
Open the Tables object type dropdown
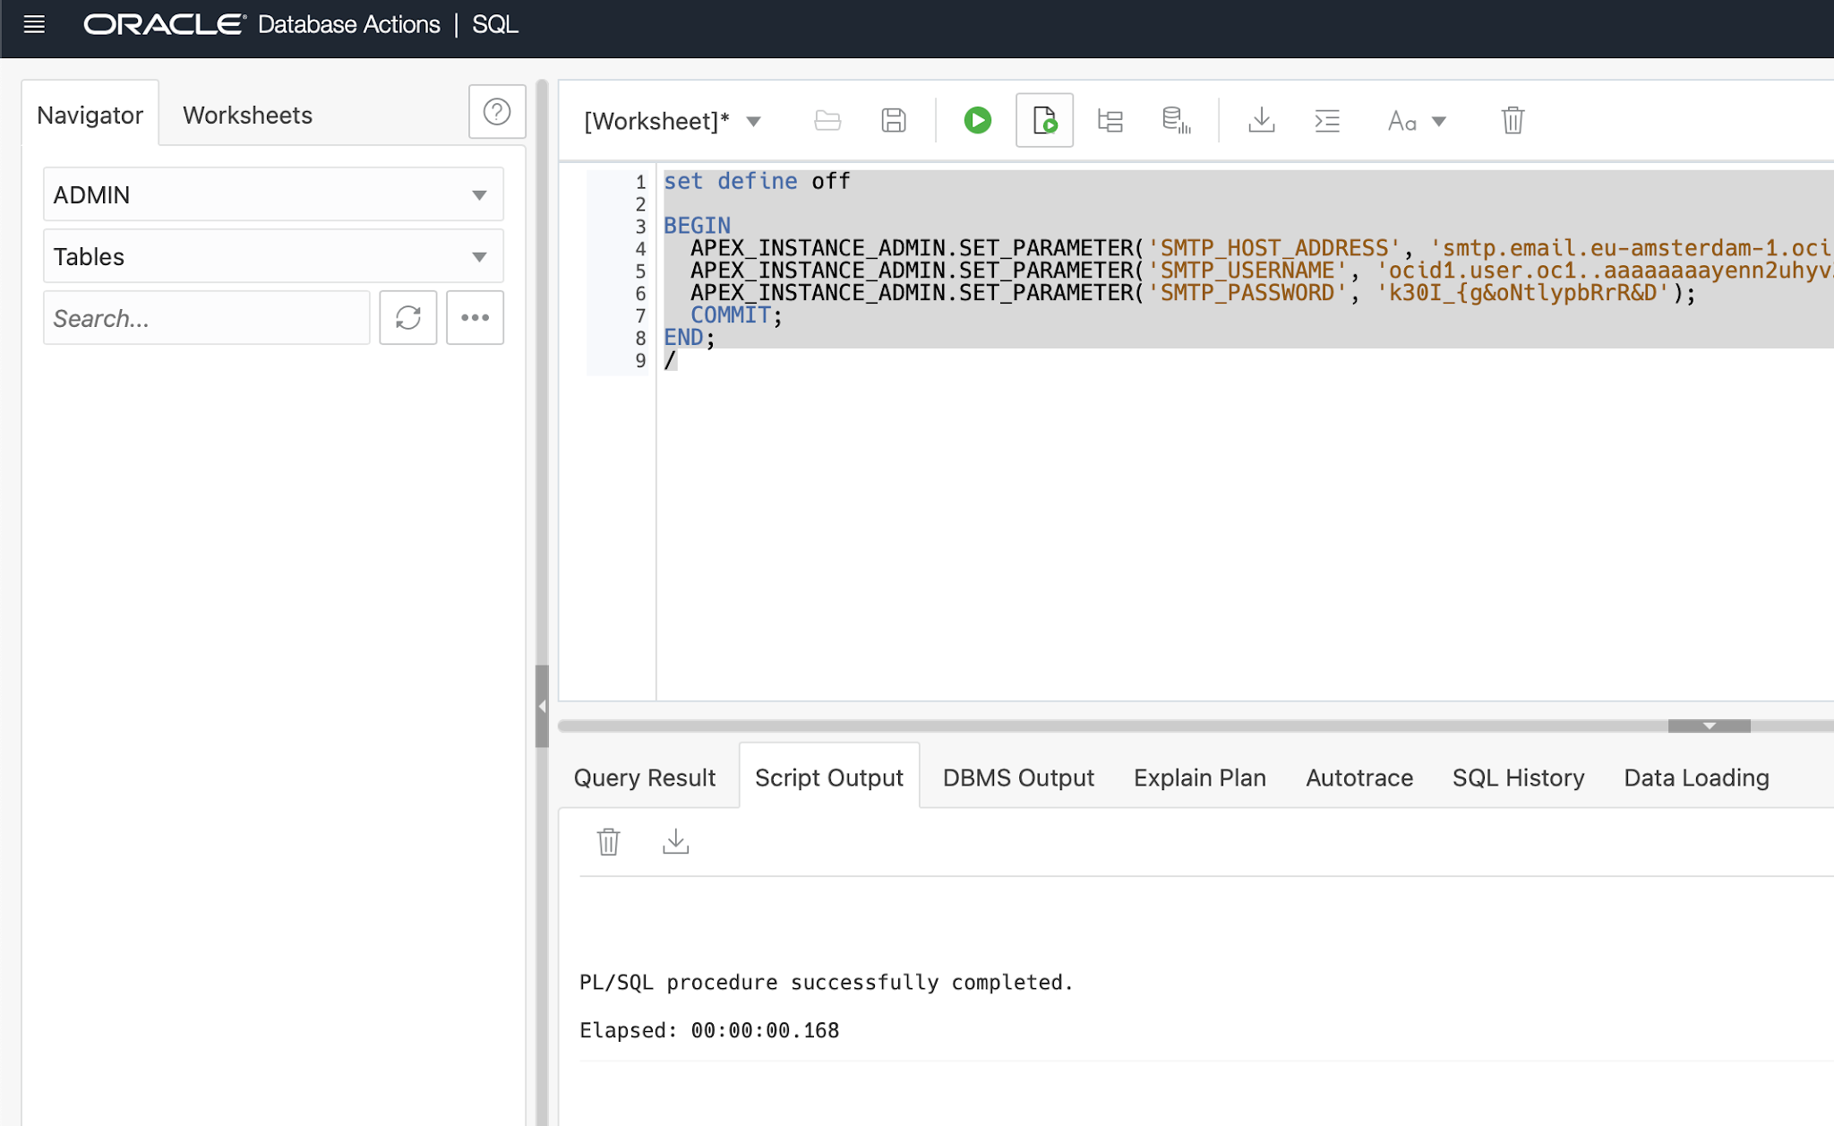[479, 257]
